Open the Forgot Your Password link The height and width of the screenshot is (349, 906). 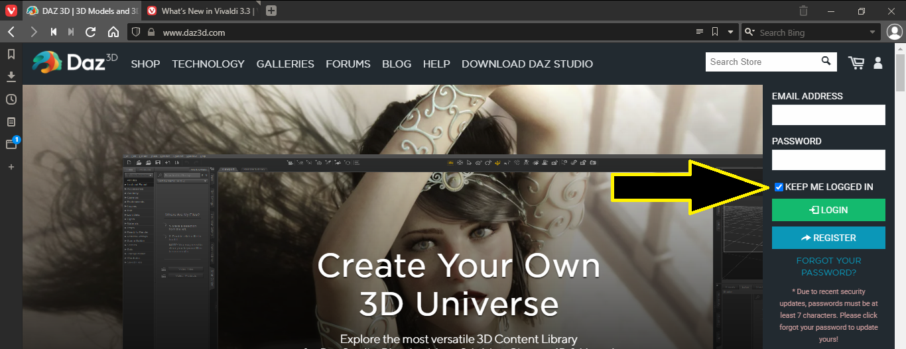coord(828,266)
